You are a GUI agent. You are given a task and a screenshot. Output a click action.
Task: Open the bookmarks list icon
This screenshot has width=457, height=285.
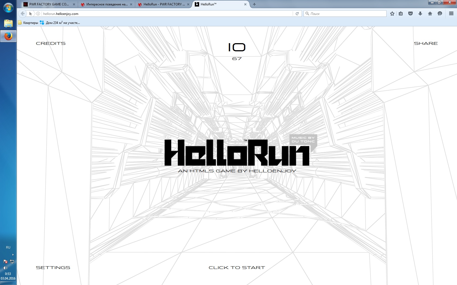pyautogui.click(x=401, y=14)
